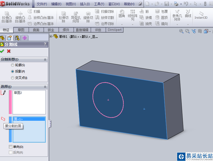
Task: Open Reference Geometry (参考几何体)
Action: point(177,15)
